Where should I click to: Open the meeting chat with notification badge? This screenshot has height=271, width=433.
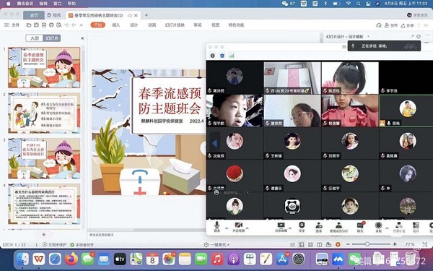click(x=360, y=227)
